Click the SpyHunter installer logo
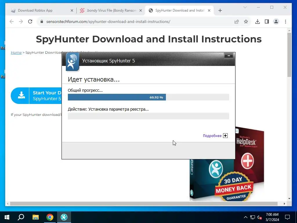 tap(72, 62)
